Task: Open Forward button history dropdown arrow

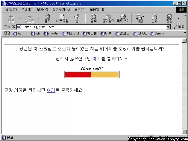Action: [38, 19]
